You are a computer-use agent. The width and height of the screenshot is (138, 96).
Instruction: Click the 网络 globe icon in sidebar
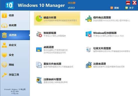coord(4,65)
